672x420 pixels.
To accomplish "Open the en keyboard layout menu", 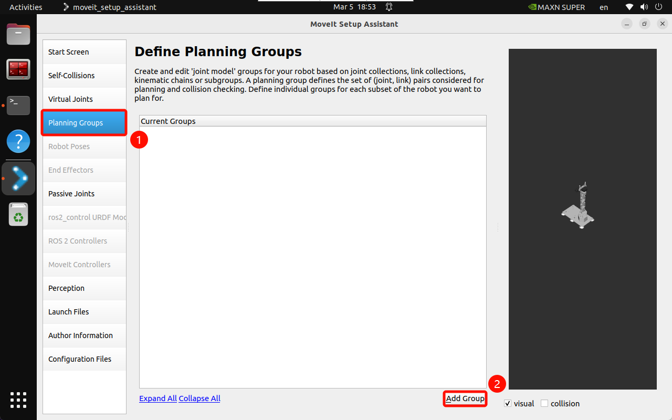I will tap(604, 7).
